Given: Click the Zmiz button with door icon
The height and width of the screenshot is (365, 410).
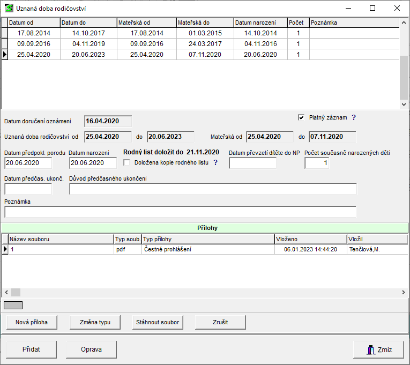Looking at the screenshot, I should pyautogui.click(x=378, y=350).
